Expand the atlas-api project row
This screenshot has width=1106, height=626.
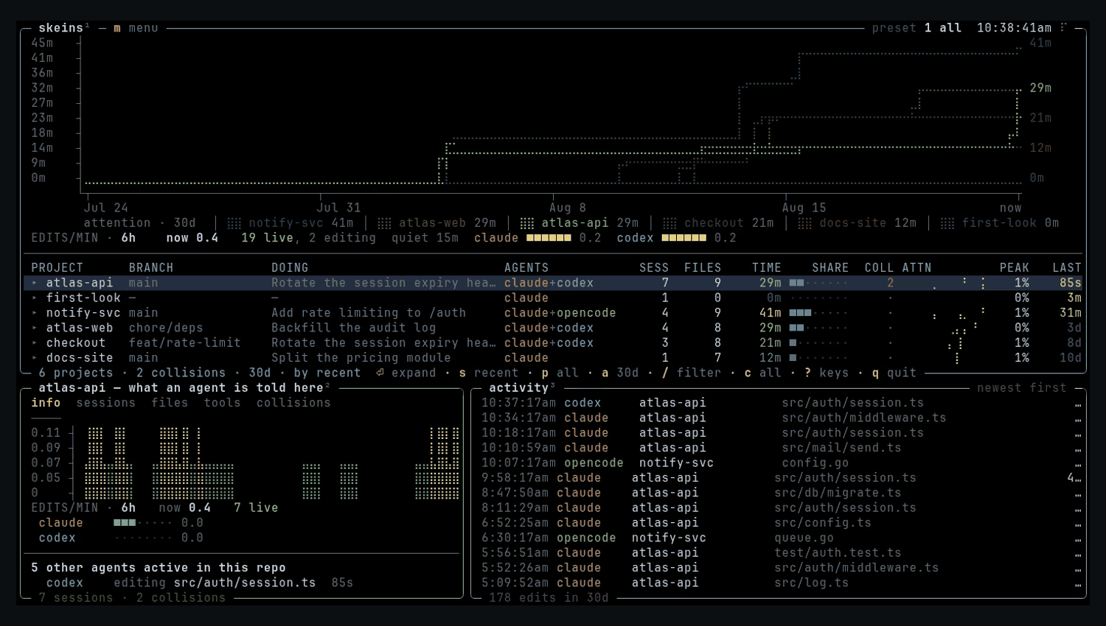35,283
